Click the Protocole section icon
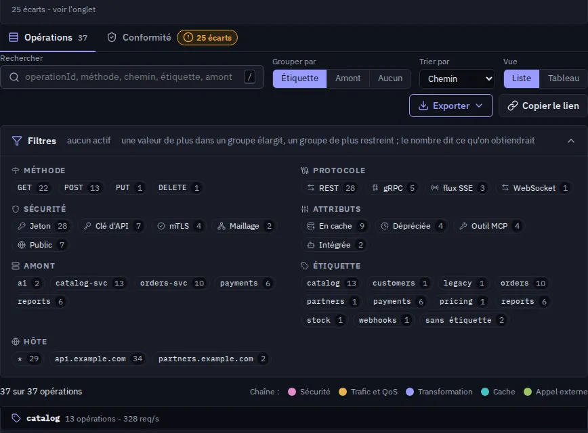Viewport: 588px width, 433px height. [305, 170]
